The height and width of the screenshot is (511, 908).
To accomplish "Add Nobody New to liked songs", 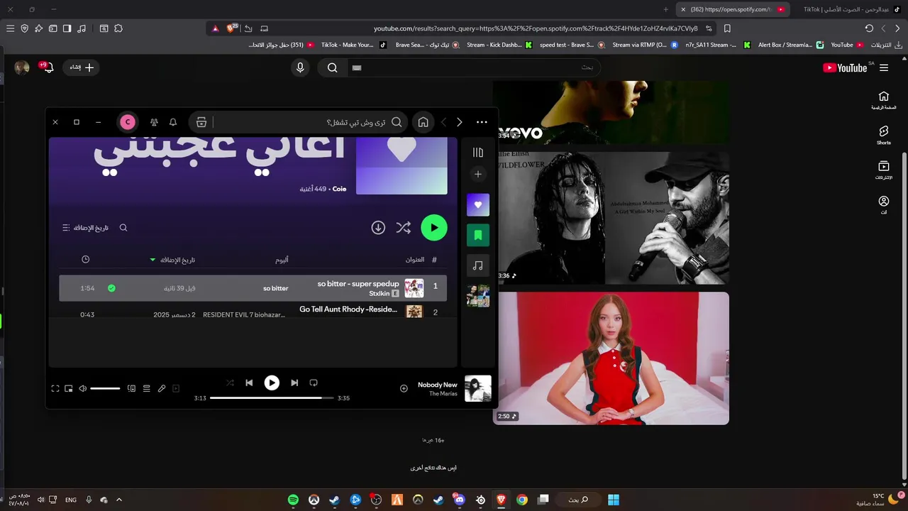I will [x=404, y=388].
